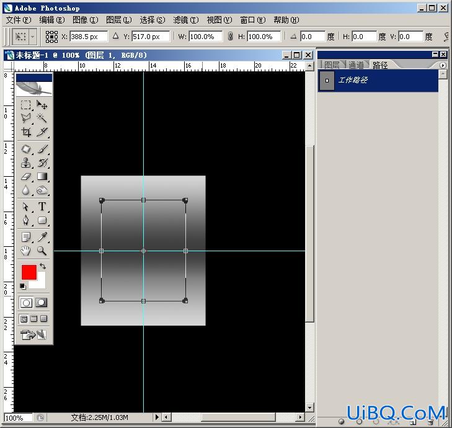
Task: Choose Full Screen with menu bar mode
Action: pos(34,319)
